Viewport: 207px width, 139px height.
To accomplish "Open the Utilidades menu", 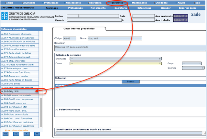I will coord(161,3).
